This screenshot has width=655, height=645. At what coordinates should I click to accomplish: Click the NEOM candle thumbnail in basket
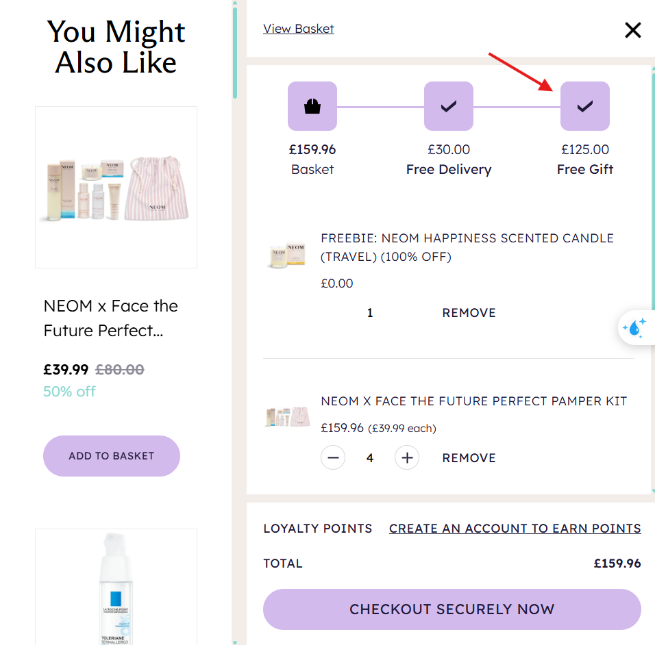pos(286,255)
